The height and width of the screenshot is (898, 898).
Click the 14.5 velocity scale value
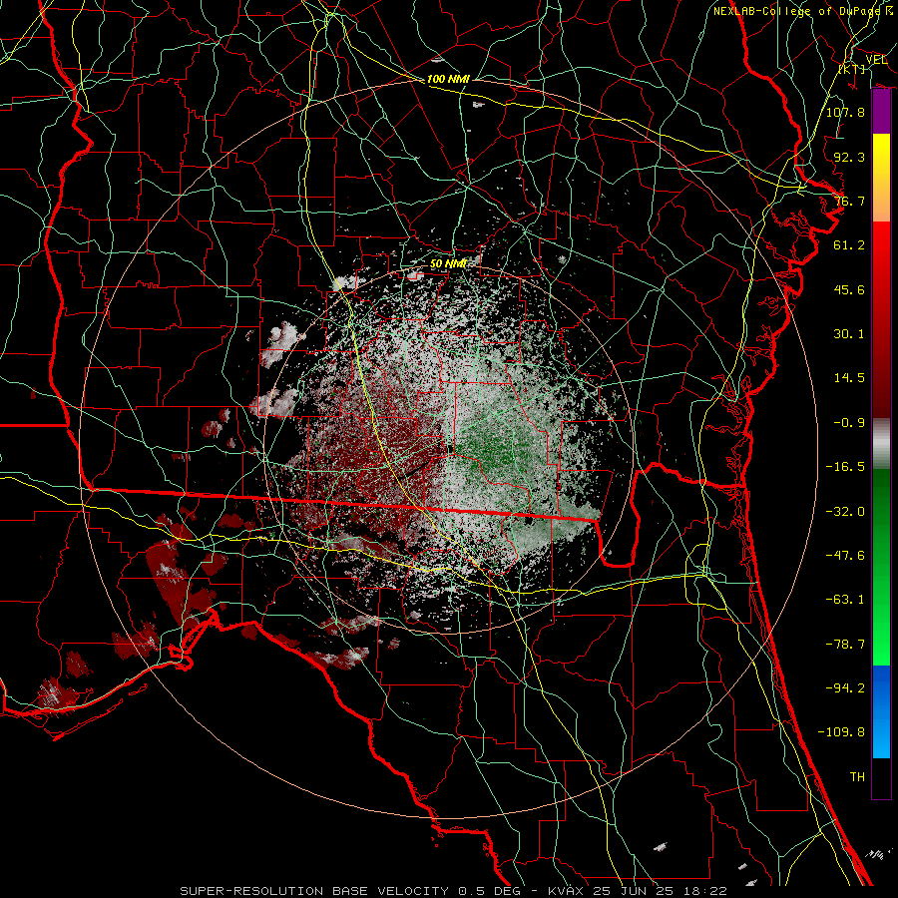(x=849, y=378)
